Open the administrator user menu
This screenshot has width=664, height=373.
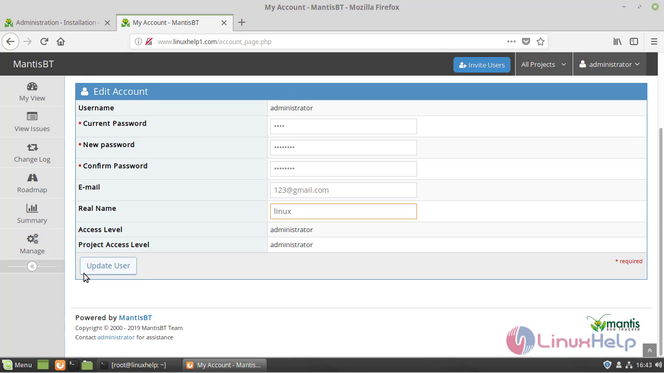[610, 64]
